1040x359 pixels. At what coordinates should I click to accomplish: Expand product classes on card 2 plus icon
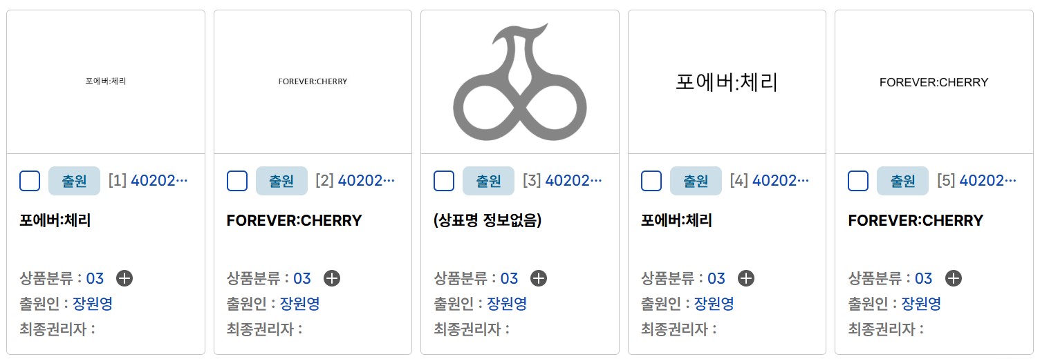[x=332, y=278]
